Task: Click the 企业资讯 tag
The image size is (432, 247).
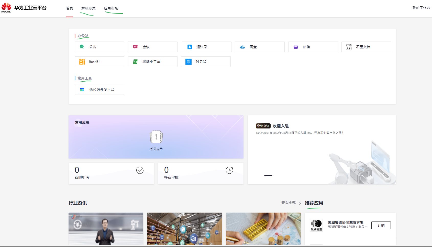Action: (x=263, y=126)
